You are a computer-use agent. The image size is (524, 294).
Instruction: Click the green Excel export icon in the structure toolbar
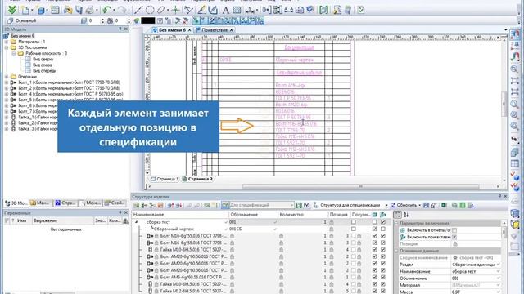pos(444,205)
